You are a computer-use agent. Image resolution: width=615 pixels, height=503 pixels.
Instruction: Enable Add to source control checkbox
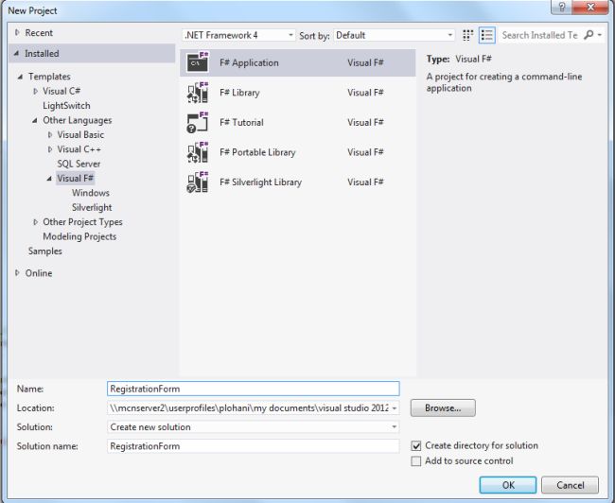click(x=416, y=461)
